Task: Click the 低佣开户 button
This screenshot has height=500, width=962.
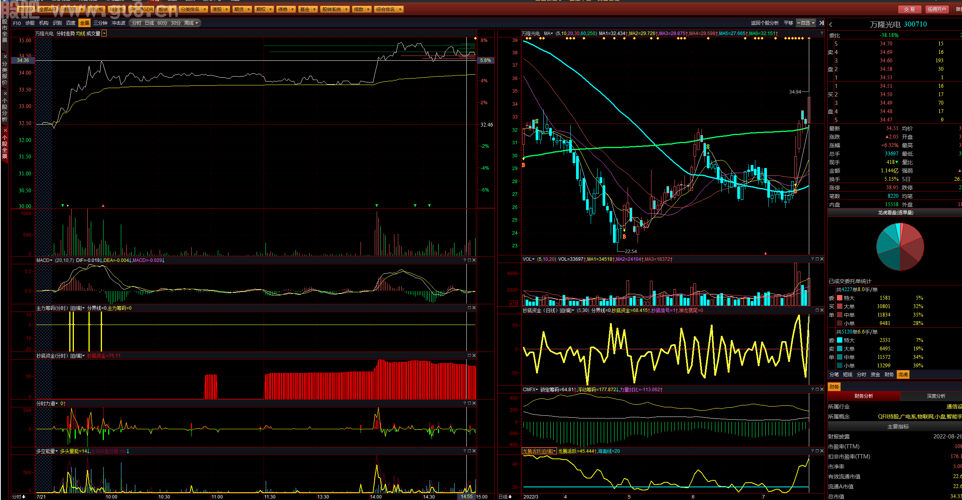Action: pos(937,9)
